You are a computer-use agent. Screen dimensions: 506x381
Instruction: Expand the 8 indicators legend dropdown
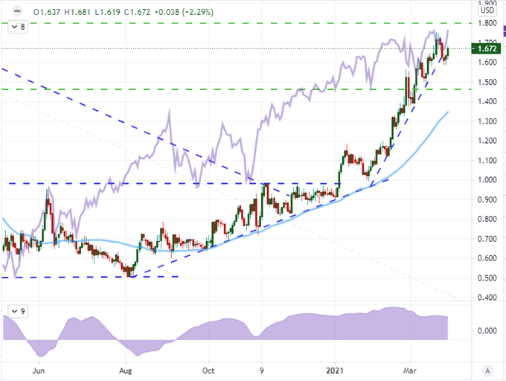point(19,27)
